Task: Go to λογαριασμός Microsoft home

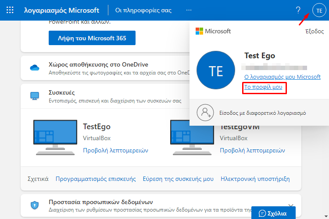Action: point(61,10)
